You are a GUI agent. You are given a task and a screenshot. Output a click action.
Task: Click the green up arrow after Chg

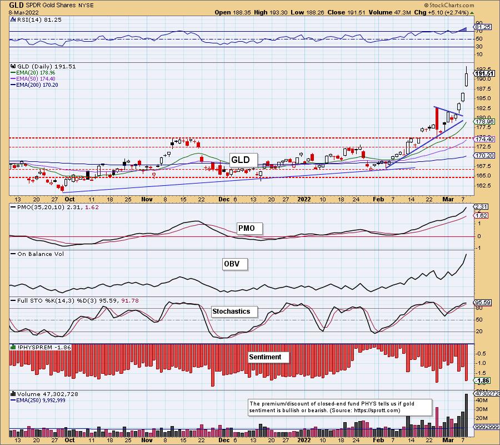tap(472, 13)
